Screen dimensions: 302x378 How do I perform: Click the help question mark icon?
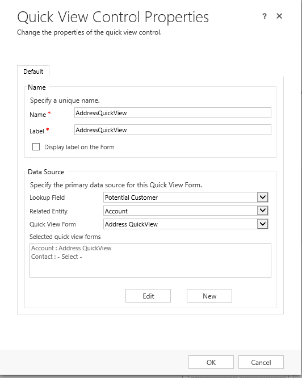click(265, 16)
